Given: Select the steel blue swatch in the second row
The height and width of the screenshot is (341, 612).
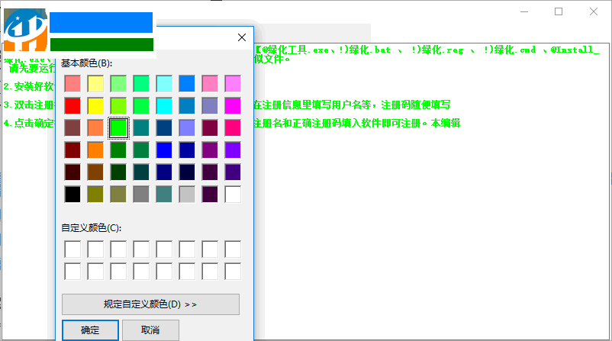Looking at the screenshot, I should (187, 106).
